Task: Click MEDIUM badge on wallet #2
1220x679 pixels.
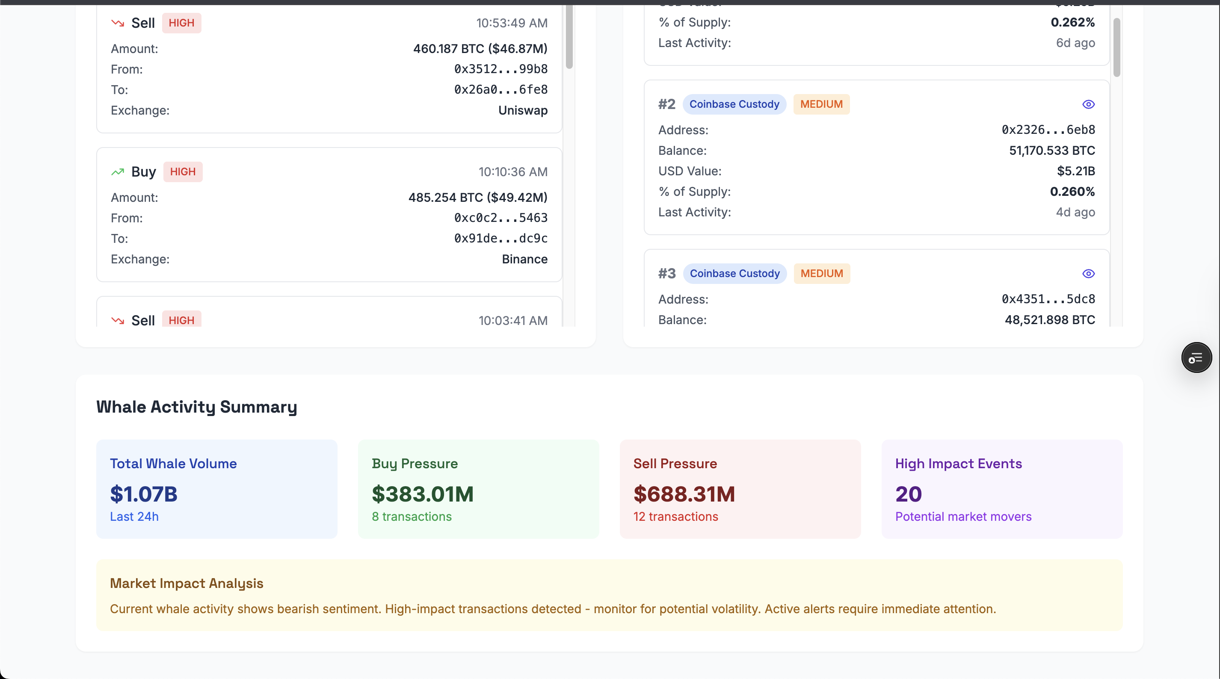Action: (821, 104)
